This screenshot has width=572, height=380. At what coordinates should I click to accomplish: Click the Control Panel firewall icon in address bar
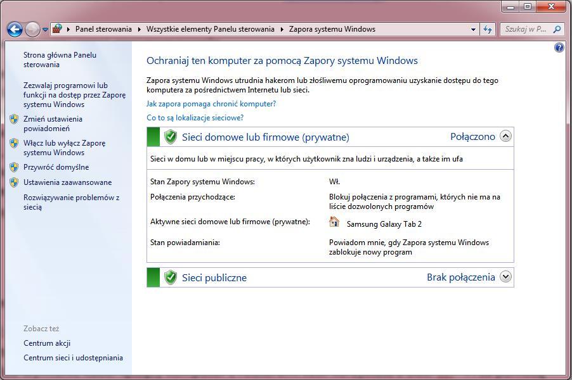[x=57, y=28]
